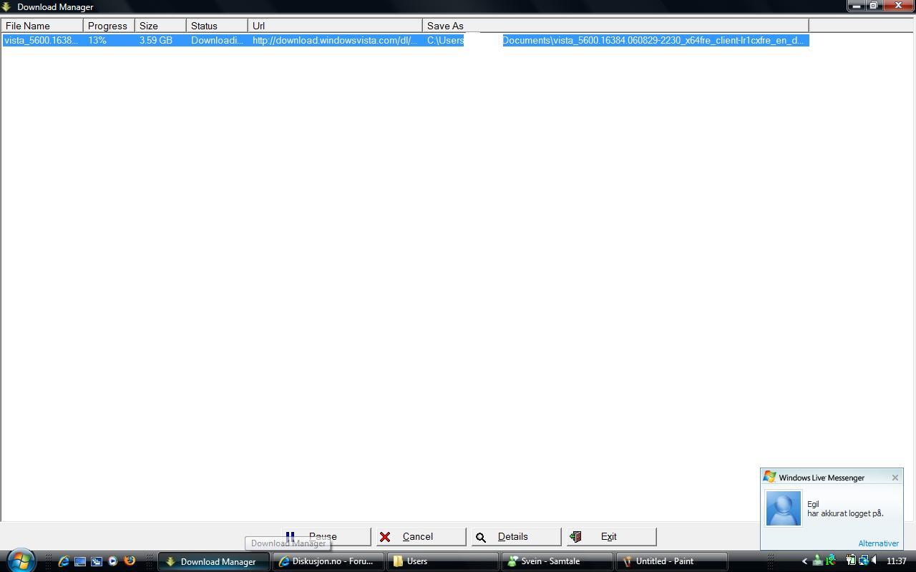Launch Internet Explorer from Quick Launch

[x=64, y=561]
